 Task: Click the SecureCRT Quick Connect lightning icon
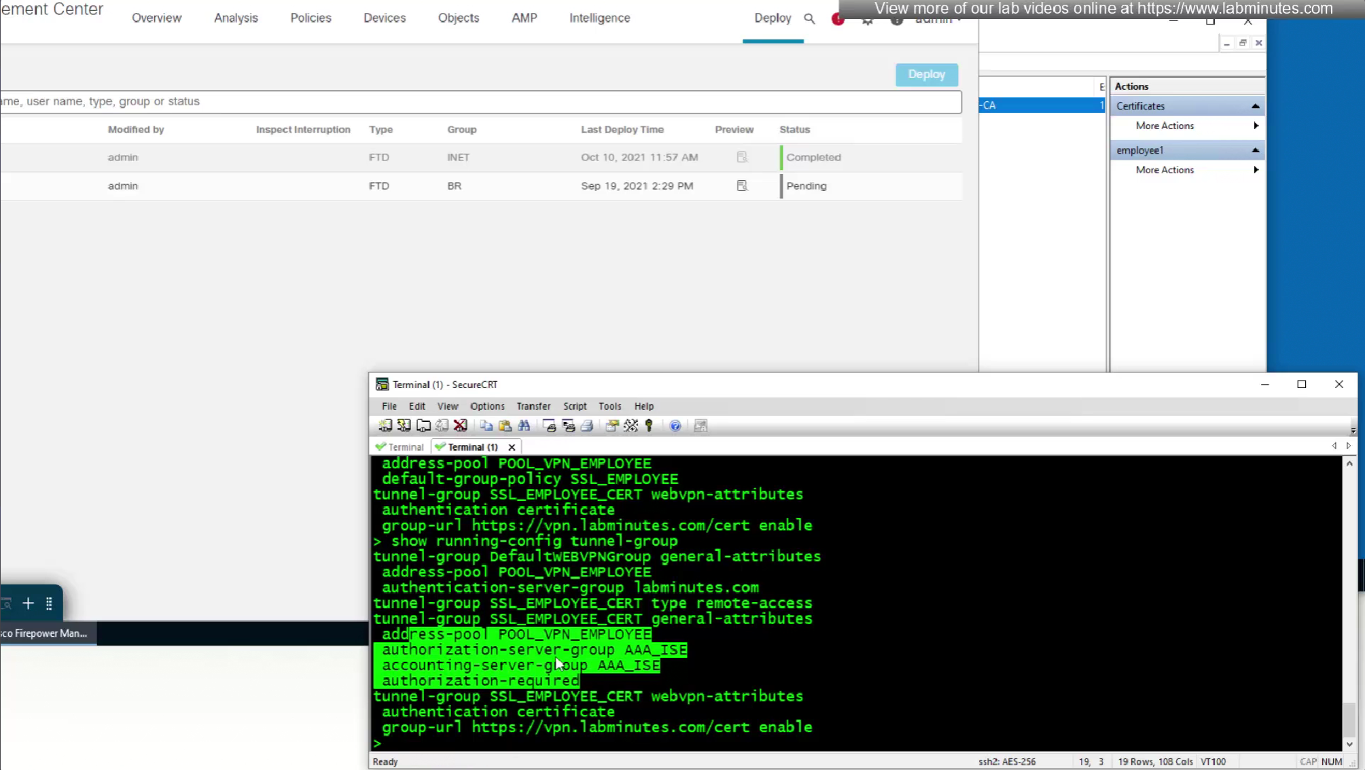coord(404,425)
